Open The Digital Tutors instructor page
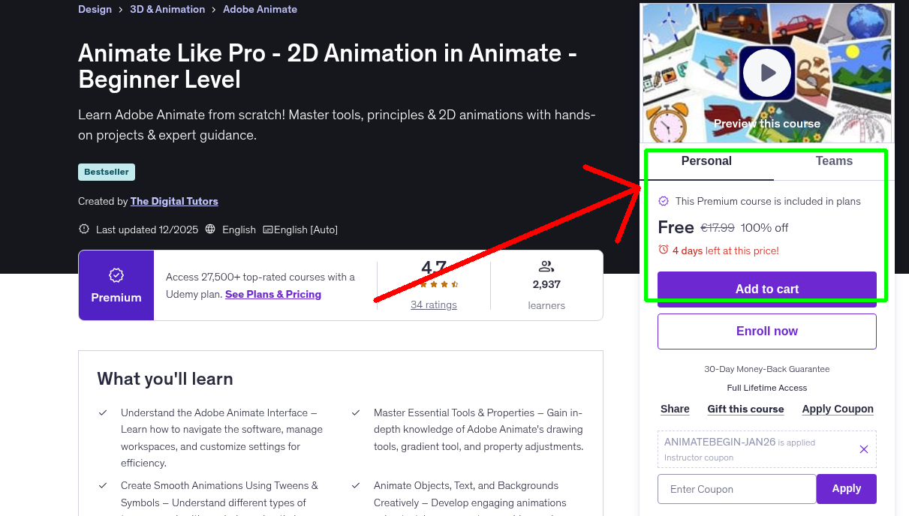Image resolution: width=909 pixels, height=516 pixels. tap(174, 201)
